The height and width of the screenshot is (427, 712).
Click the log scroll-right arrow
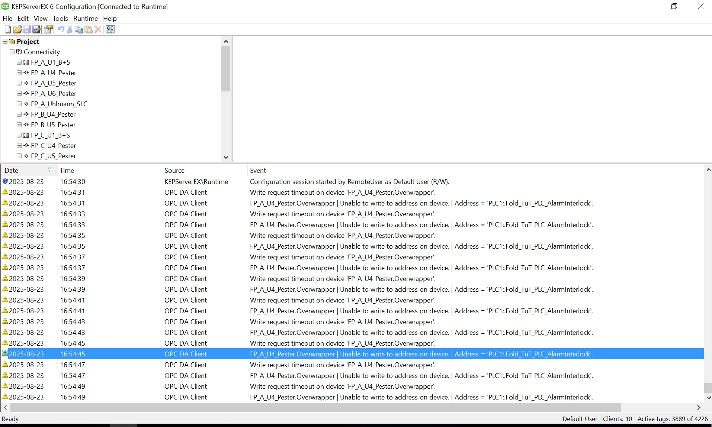[x=699, y=408]
